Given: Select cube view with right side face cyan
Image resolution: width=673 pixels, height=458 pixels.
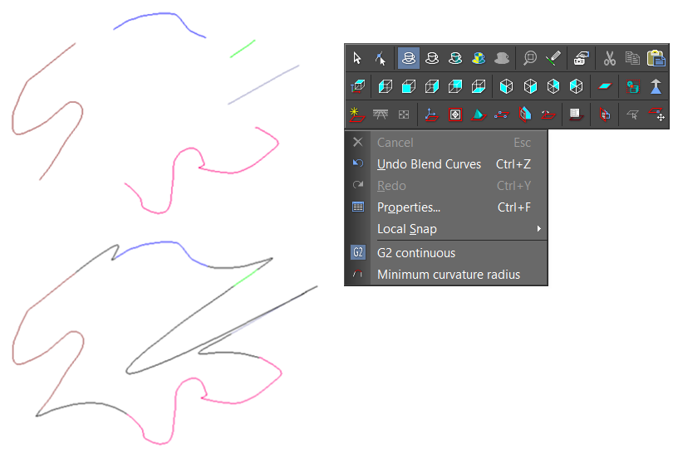Looking at the screenshot, I should coord(432,86).
